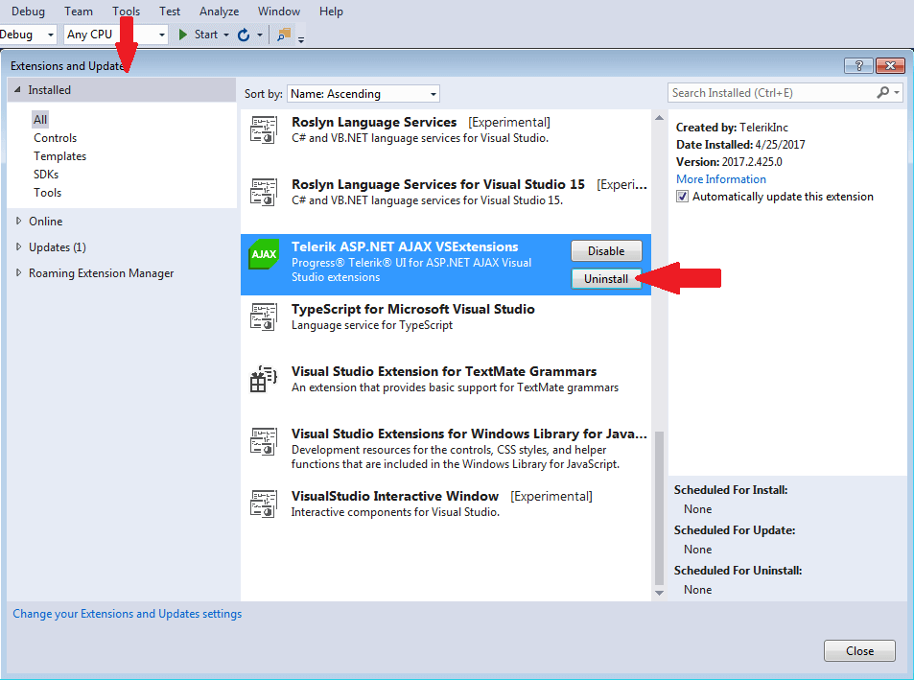Open the Tools menu
914x680 pixels.
126,12
